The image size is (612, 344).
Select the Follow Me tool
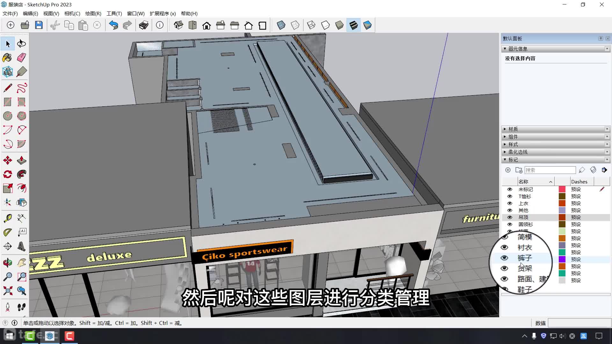22,174
